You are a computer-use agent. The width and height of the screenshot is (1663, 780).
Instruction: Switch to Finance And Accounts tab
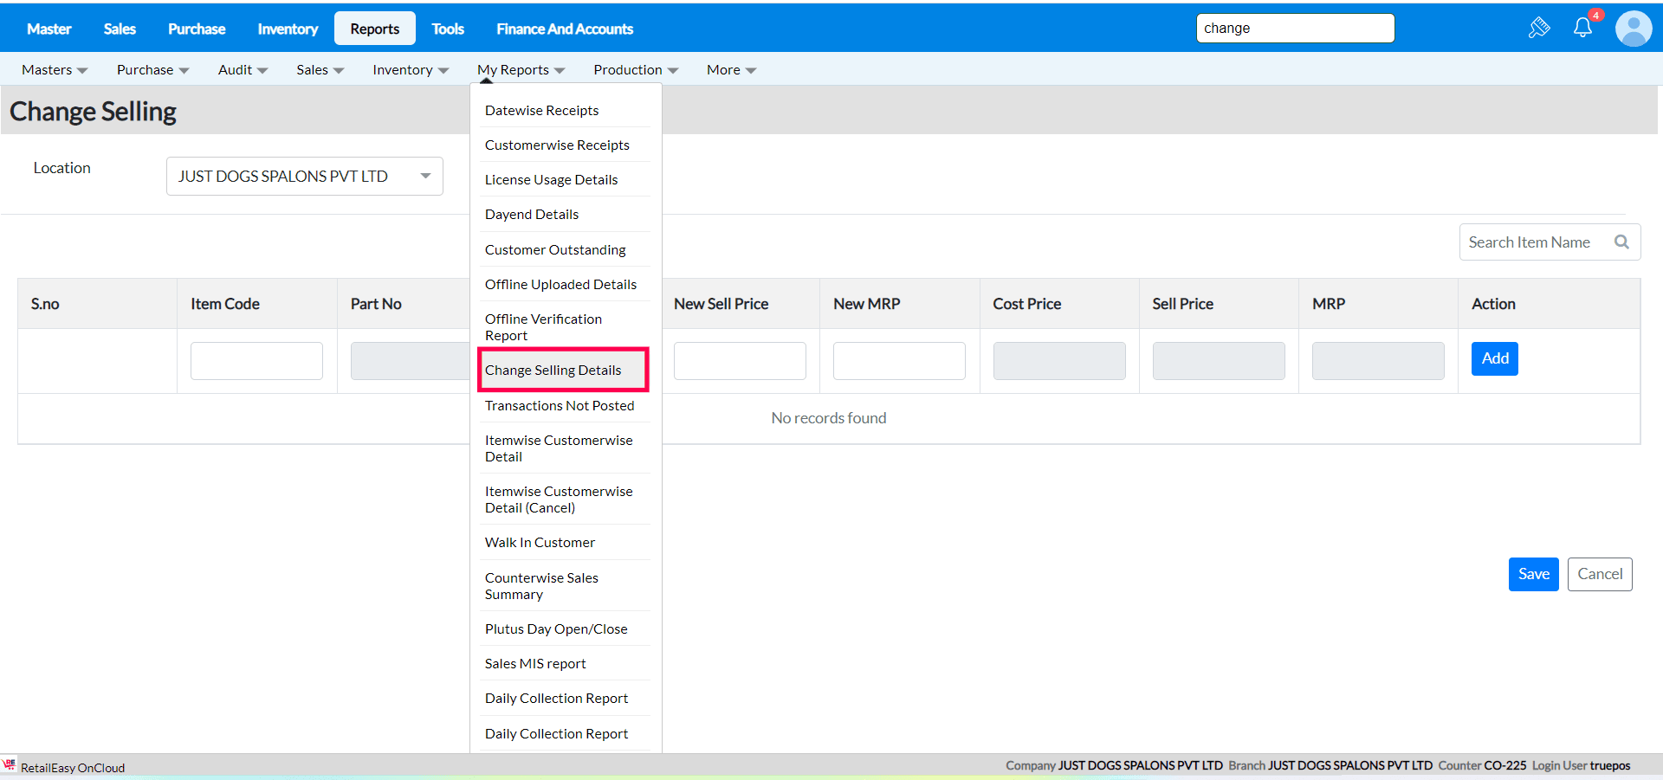pyautogui.click(x=565, y=29)
